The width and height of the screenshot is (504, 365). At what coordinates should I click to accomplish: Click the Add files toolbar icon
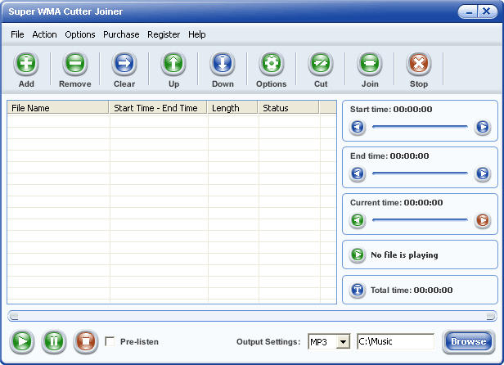click(x=26, y=65)
